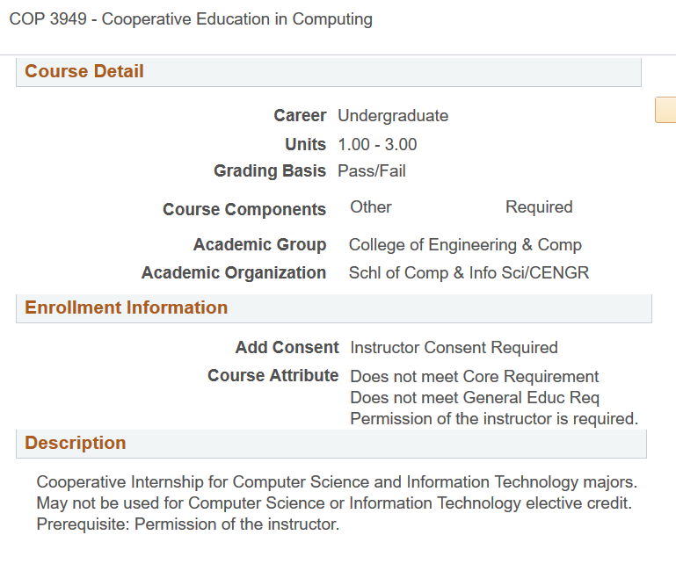Select the Course Detail section header
This screenshot has height=564, width=676.
pyautogui.click(x=84, y=72)
